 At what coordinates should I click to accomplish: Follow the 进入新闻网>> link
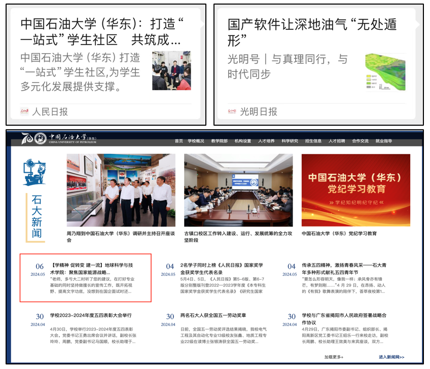391,357
